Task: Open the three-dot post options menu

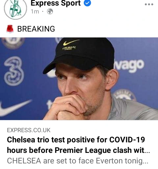Action: click(x=149, y=4)
